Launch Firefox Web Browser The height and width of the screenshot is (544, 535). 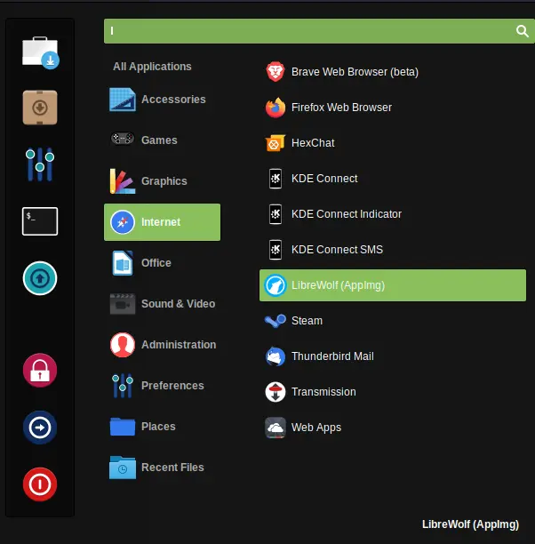click(x=393, y=108)
